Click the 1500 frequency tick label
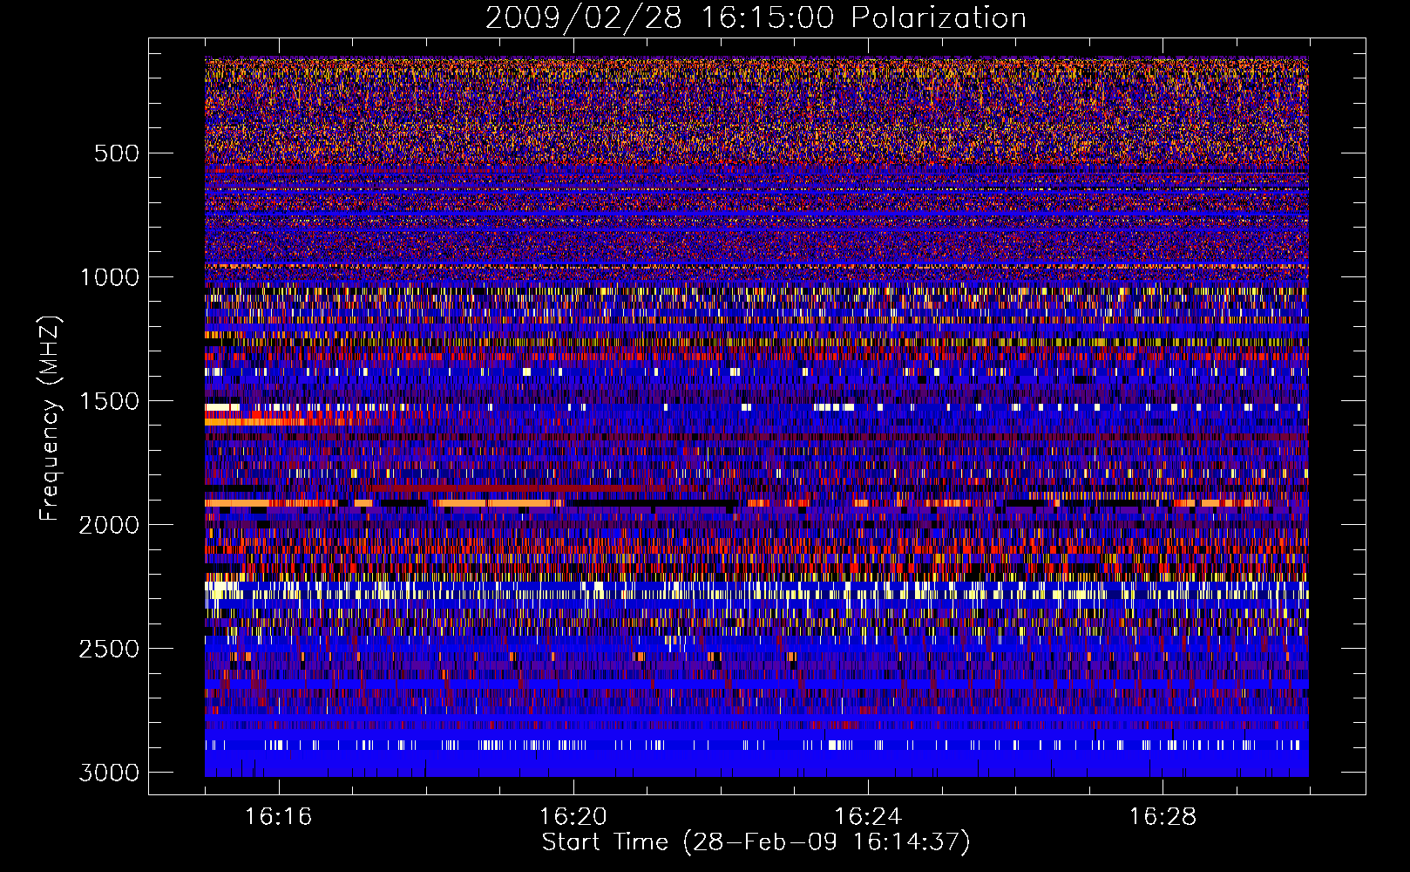The width and height of the screenshot is (1410, 872). coord(109,401)
